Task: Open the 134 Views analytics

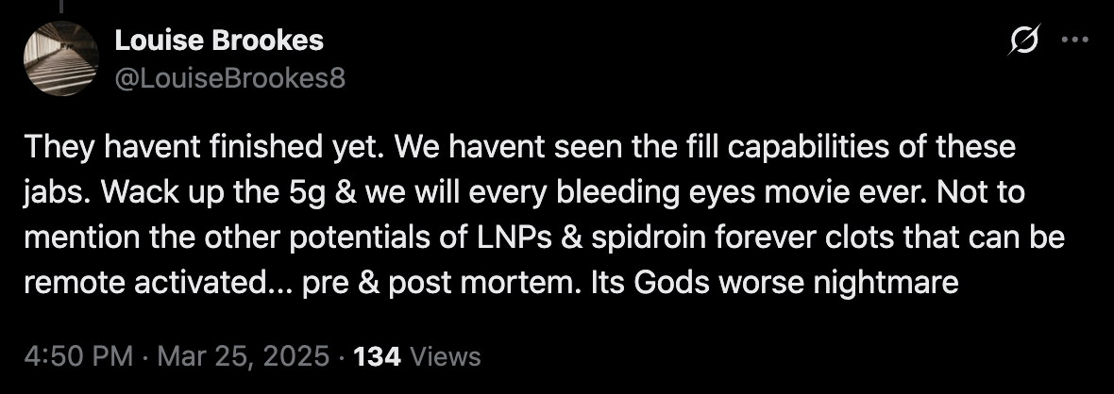Action: (x=415, y=357)
